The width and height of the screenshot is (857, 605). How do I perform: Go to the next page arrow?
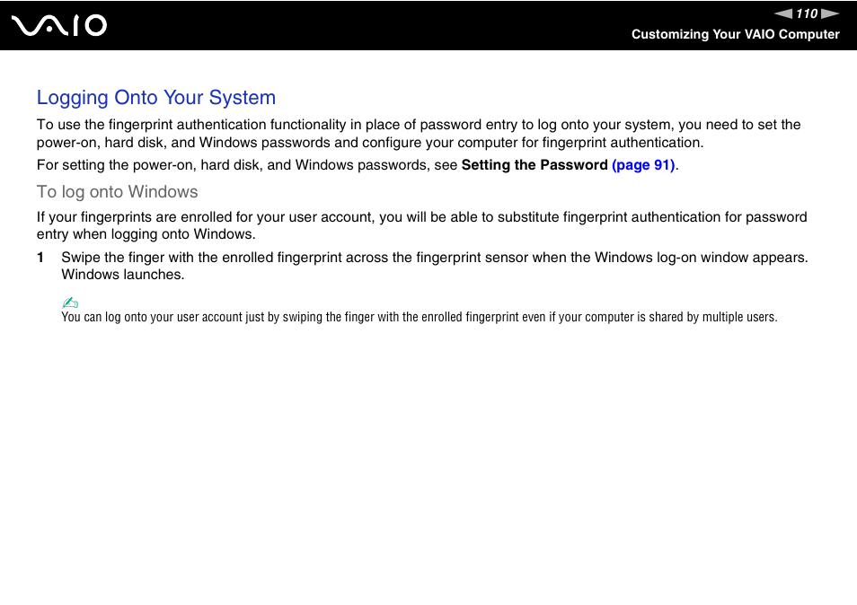pos(830,13)
